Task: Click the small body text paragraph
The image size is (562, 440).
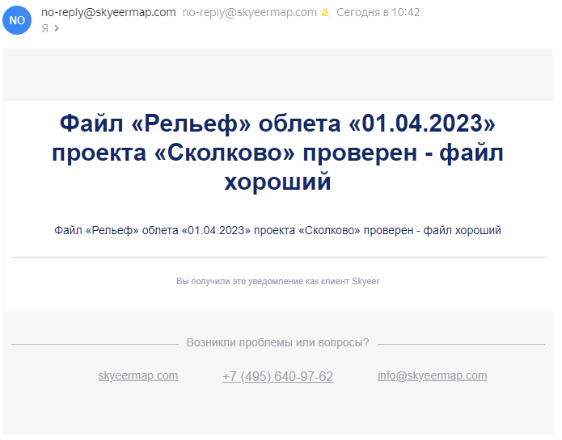Action: 277,230
